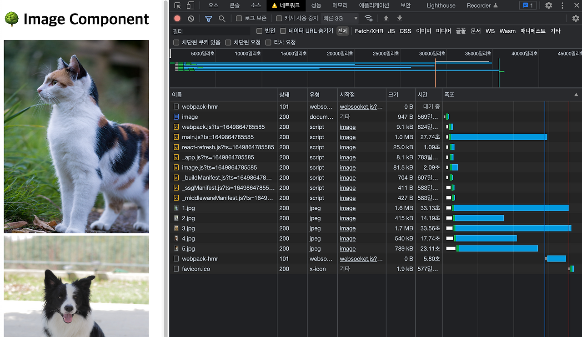Open the Lighthouse tab

[441, 5]
